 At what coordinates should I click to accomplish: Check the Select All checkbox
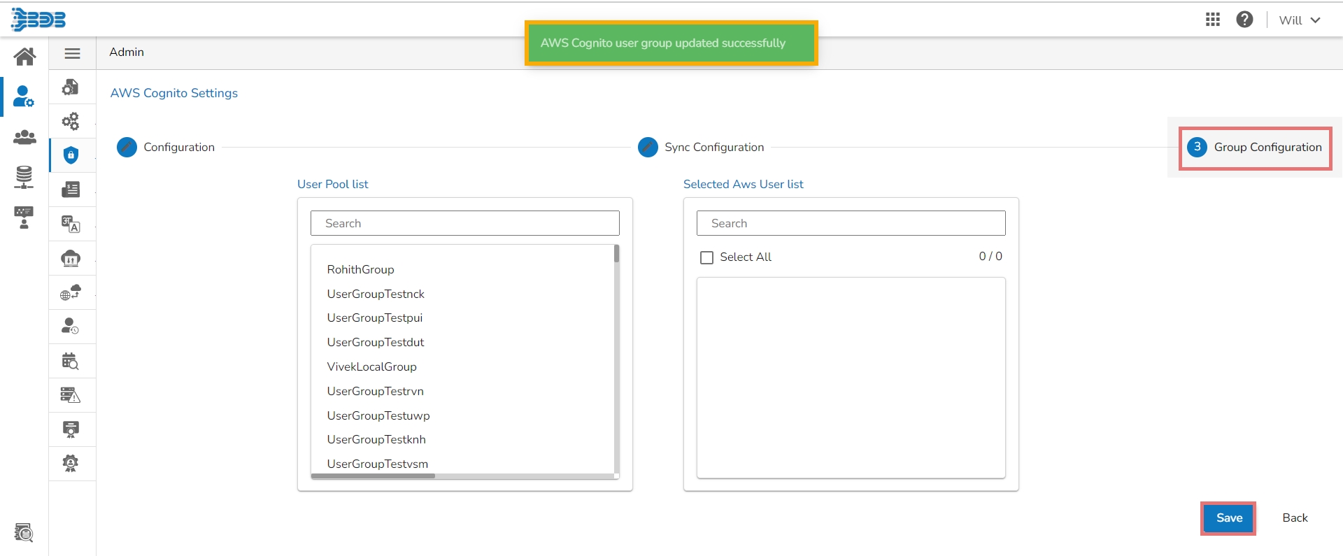[x=706, y=257]
